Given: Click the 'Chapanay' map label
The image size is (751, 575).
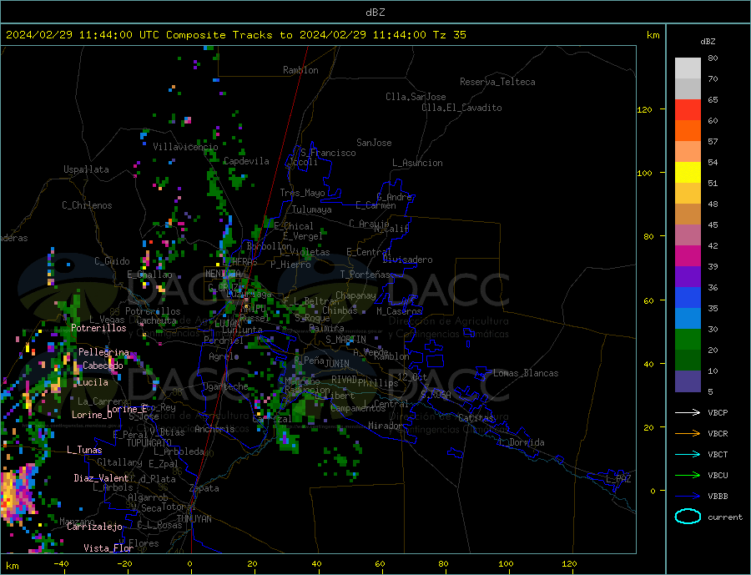Looking at the screenshot, I should coord(355,295).
